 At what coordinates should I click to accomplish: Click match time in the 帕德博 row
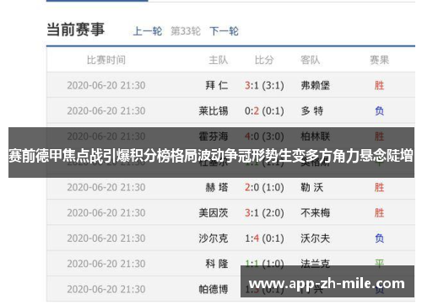(106, 289)
